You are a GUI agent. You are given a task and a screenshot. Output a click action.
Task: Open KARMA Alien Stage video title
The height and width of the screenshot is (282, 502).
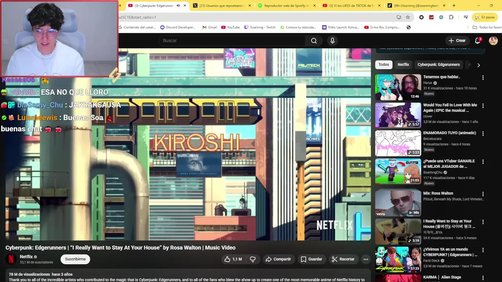[442, 277]
